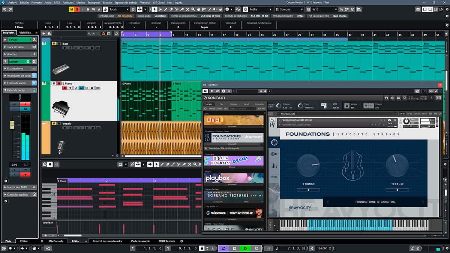Screen dimensions: 450x253
Task: Open the Edit Instrument icon on Kontakt inspector row
Action: [34, 61]
